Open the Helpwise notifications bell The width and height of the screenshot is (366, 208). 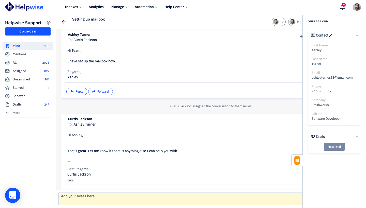point(342,7)
